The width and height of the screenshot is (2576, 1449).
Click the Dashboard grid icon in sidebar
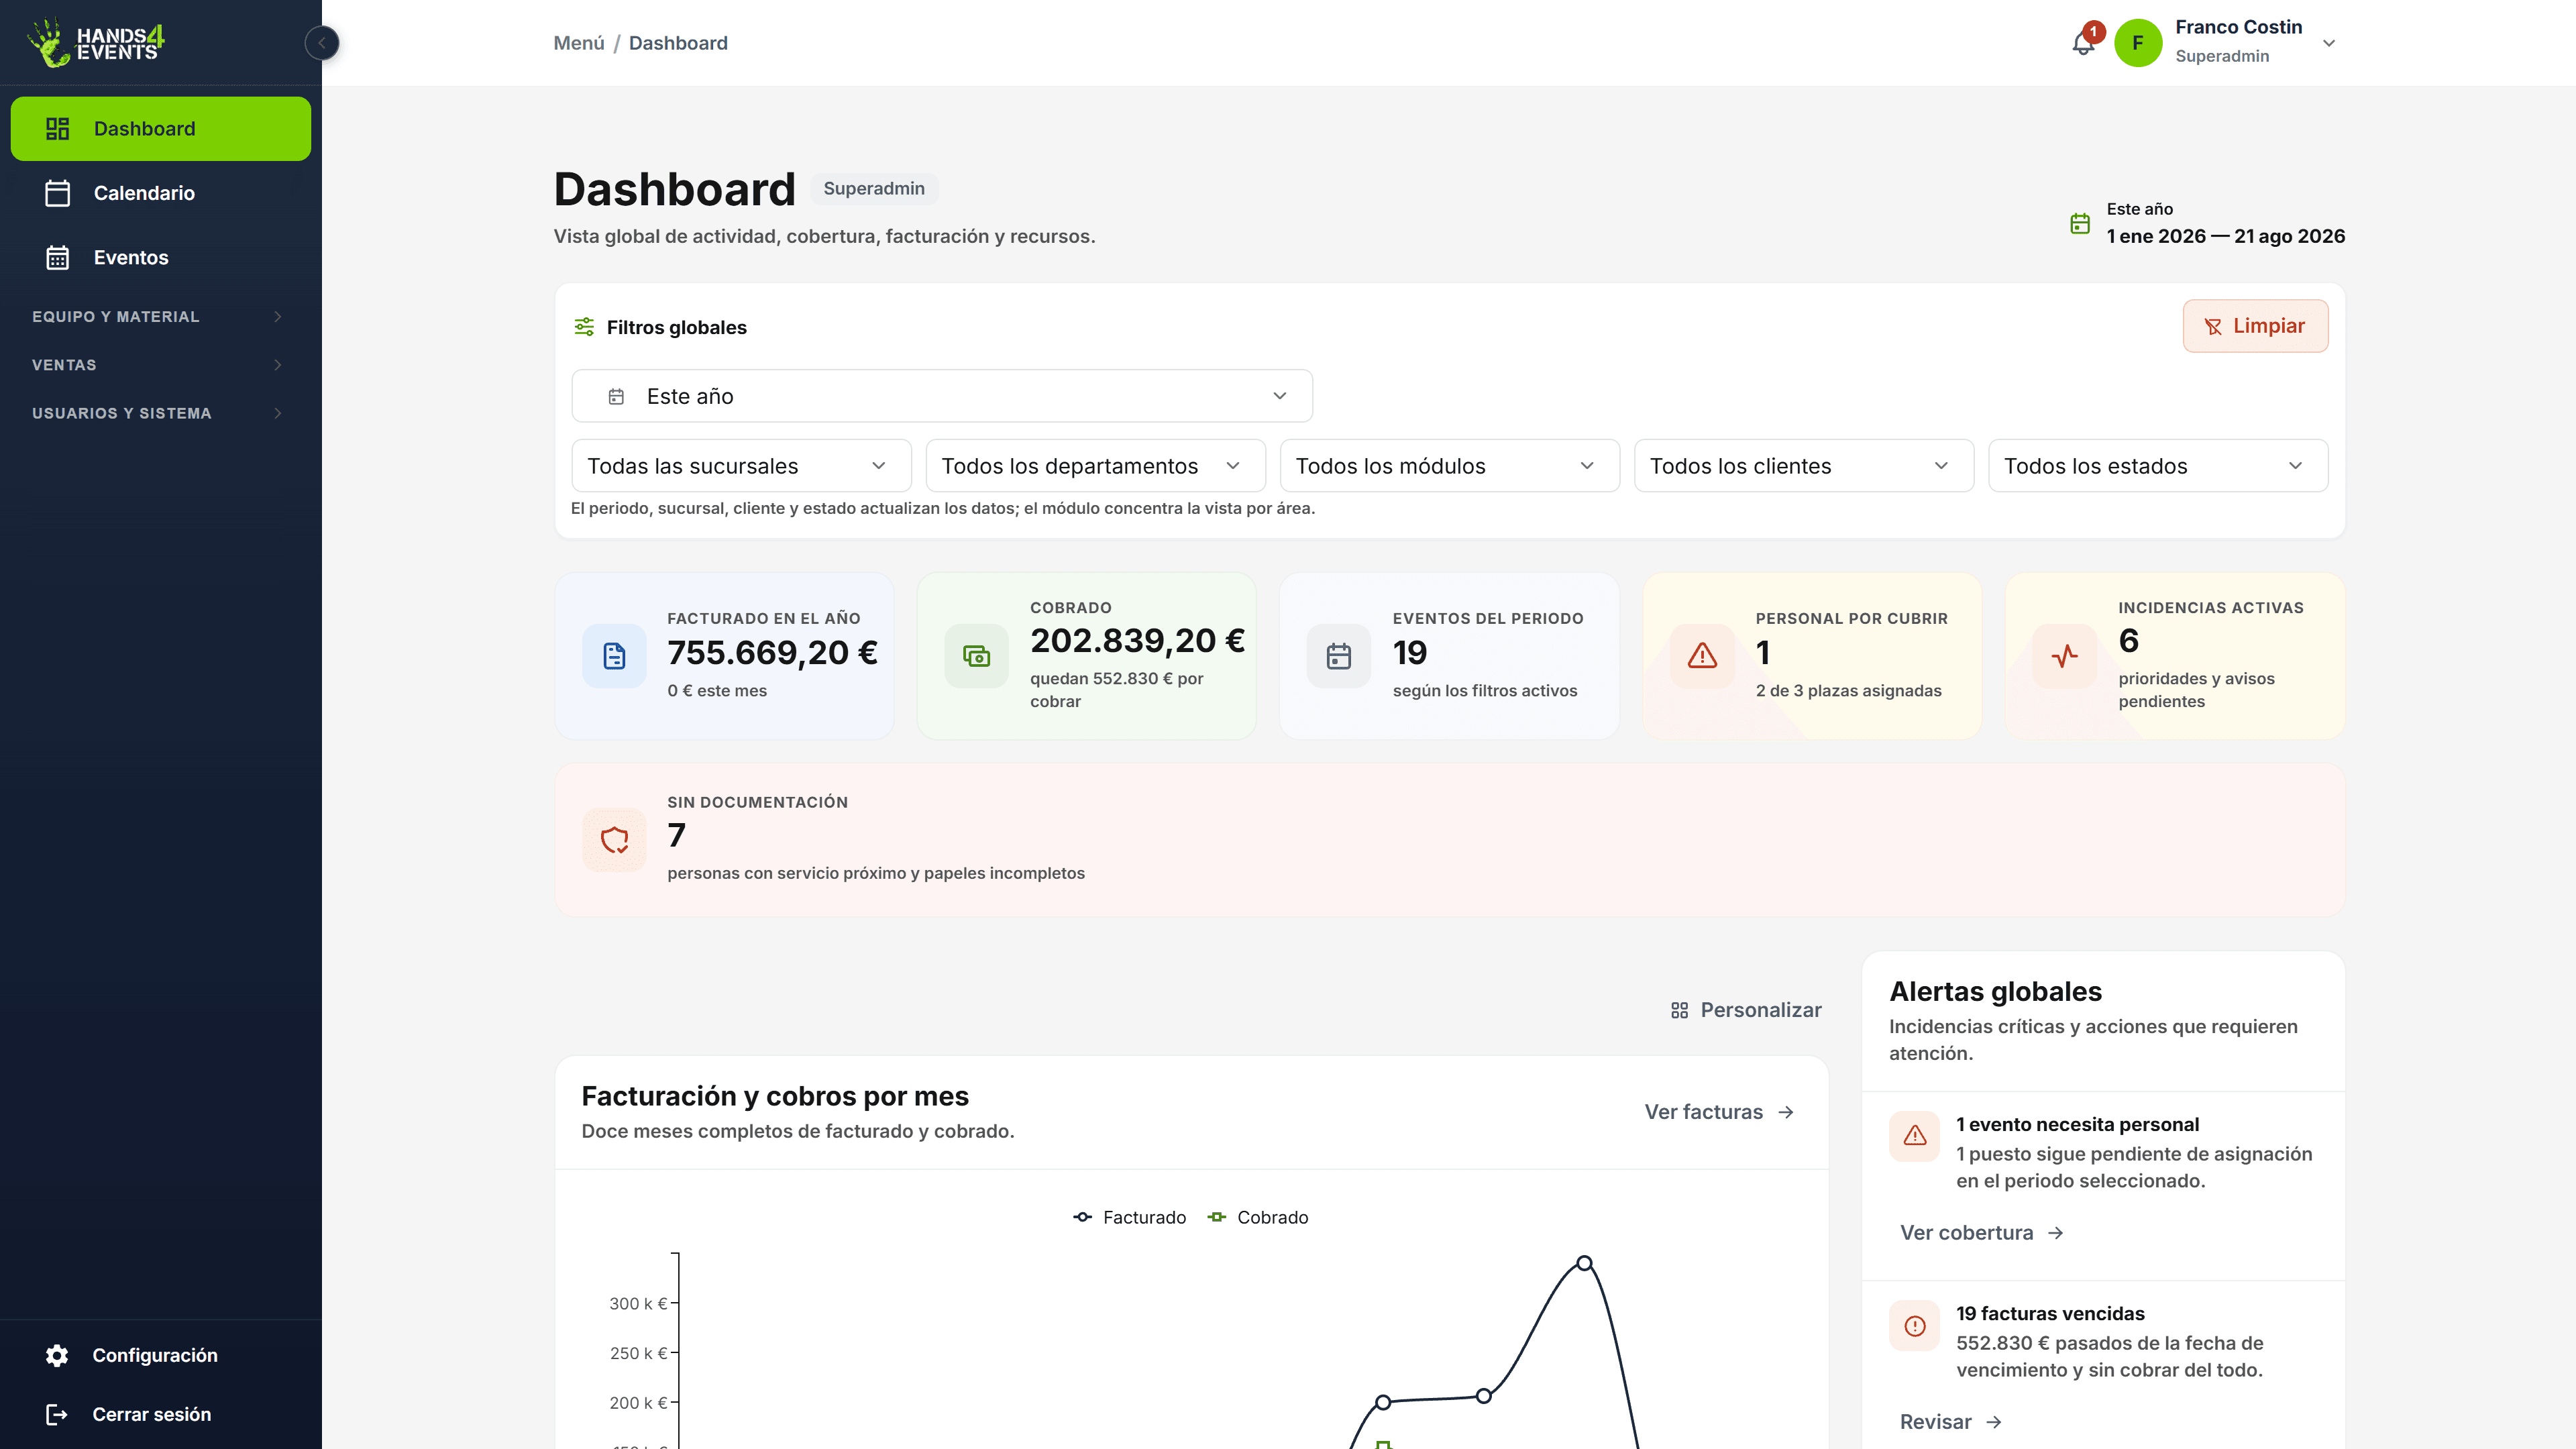pyautogui.click(x=58, y=129)
